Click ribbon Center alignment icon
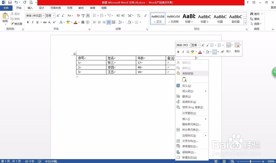 [99, 22]
